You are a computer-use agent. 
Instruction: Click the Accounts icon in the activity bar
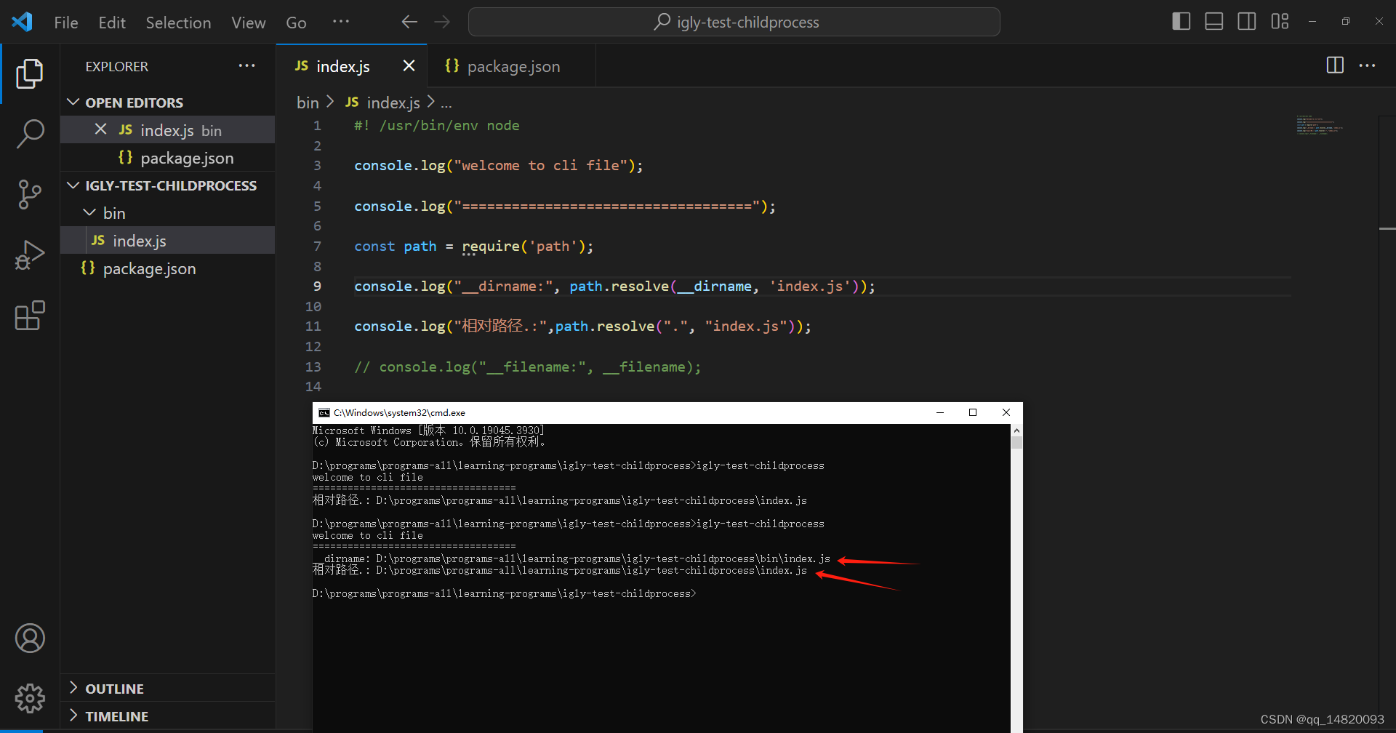point(30,638)
